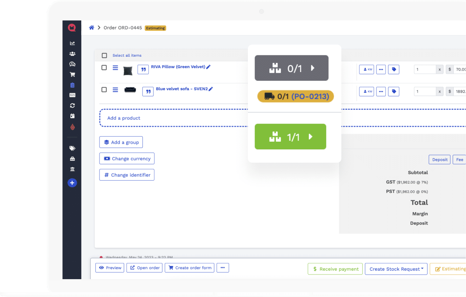This screenshot has height=297, width=466.
Task: Tick the Blue velvet sofa checkbox
Action: tap(104, 90)
